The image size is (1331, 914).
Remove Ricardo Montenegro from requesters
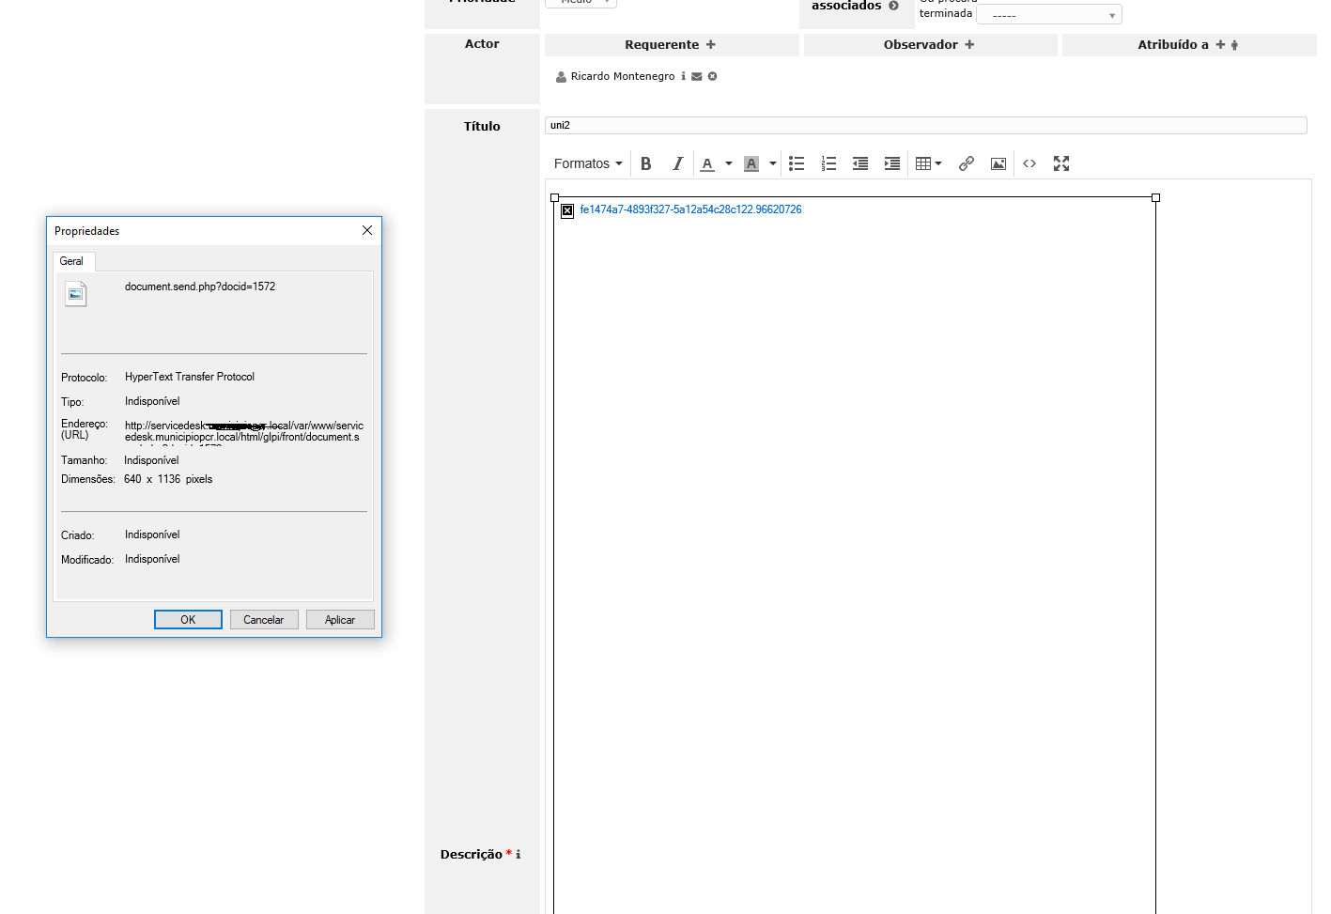(712, 76)
